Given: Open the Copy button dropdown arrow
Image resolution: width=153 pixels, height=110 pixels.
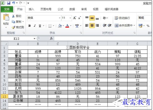Looking at the screenshot, I should [23, 22].
